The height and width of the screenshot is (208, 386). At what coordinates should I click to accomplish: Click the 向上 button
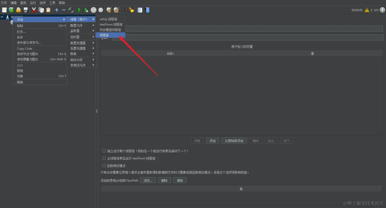click(x=271, y=141)
